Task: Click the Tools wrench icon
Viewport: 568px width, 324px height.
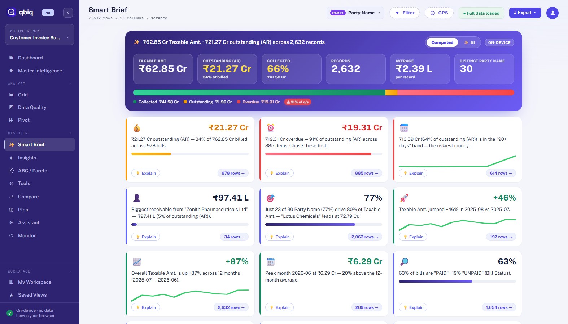Action: (11, 183)
